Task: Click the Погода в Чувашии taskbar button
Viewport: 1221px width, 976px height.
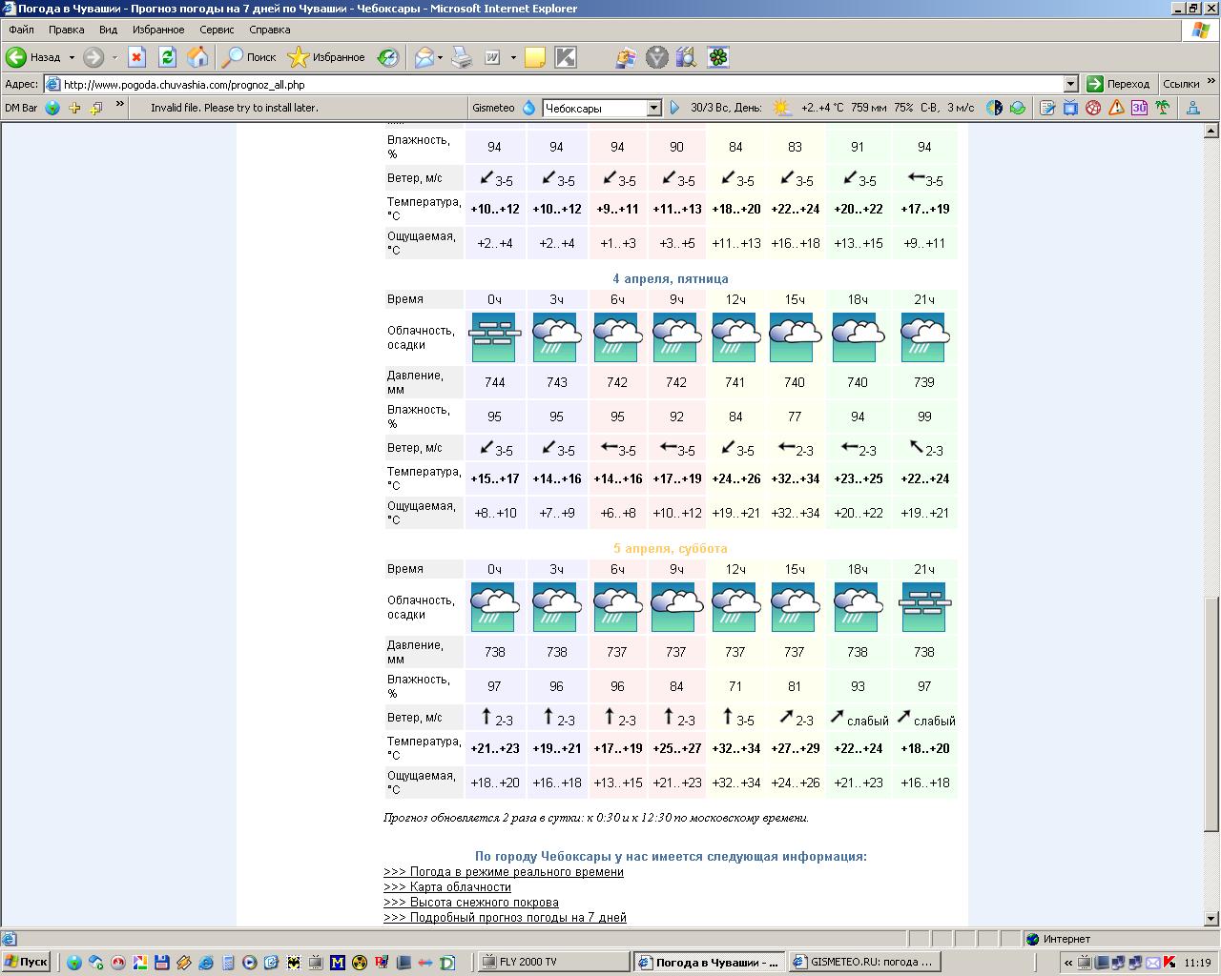Action: [709, 962]
